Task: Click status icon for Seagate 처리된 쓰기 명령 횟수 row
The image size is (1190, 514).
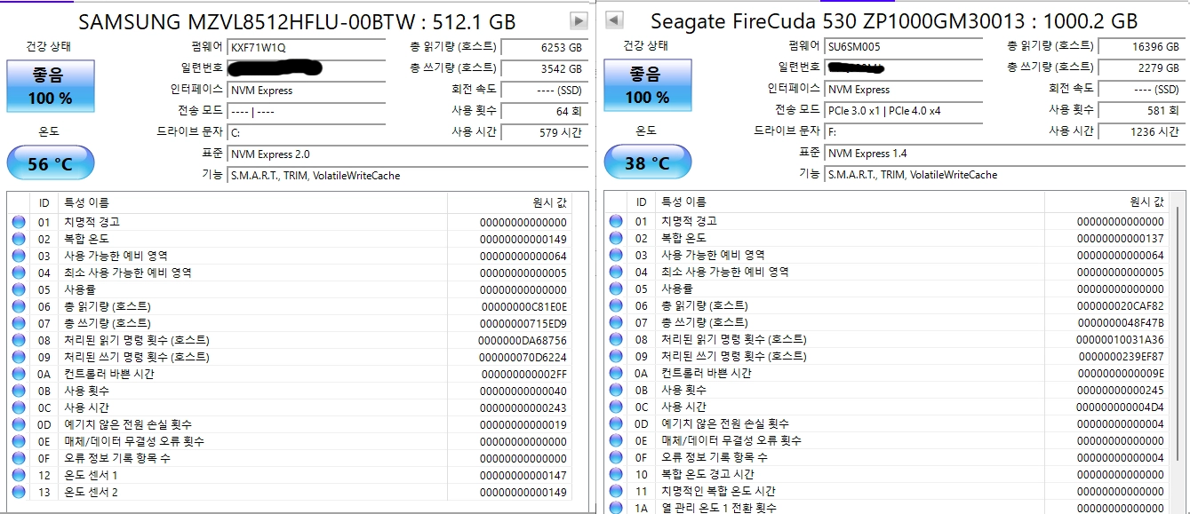Action: (x=616, y=356)
